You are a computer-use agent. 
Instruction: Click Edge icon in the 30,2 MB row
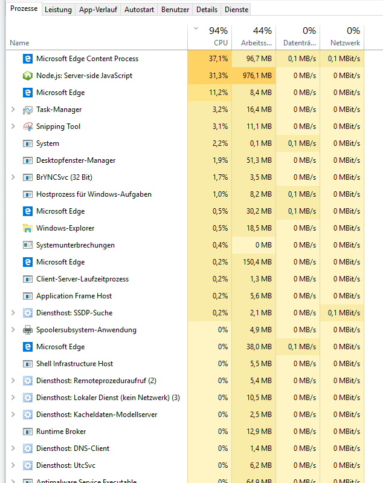pyautogui.click(x=28, y=211)
